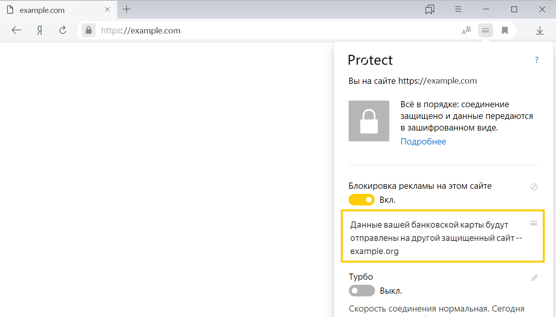Open a new tab with the plus button

(126, 9)
